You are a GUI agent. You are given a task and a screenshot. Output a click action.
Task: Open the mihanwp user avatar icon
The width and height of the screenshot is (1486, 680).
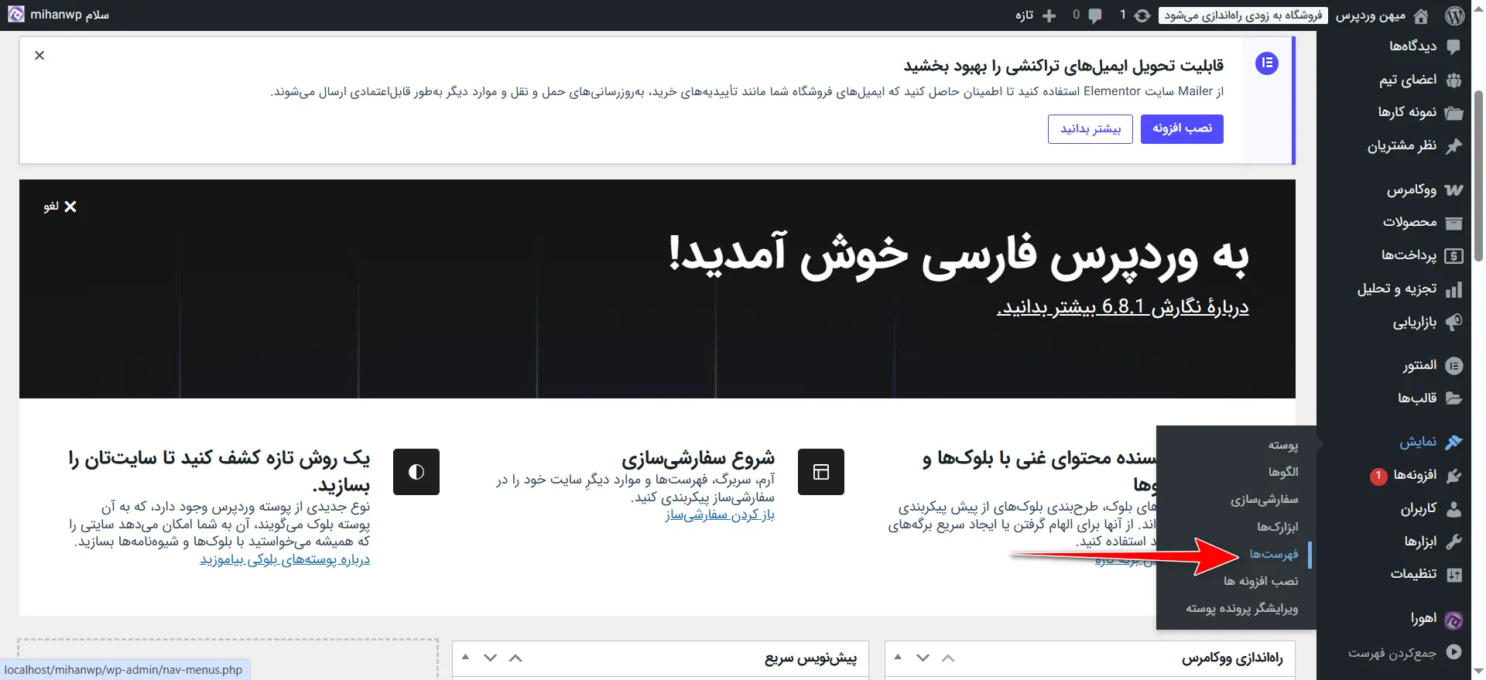pyautogui.click(x=15, y=15)
